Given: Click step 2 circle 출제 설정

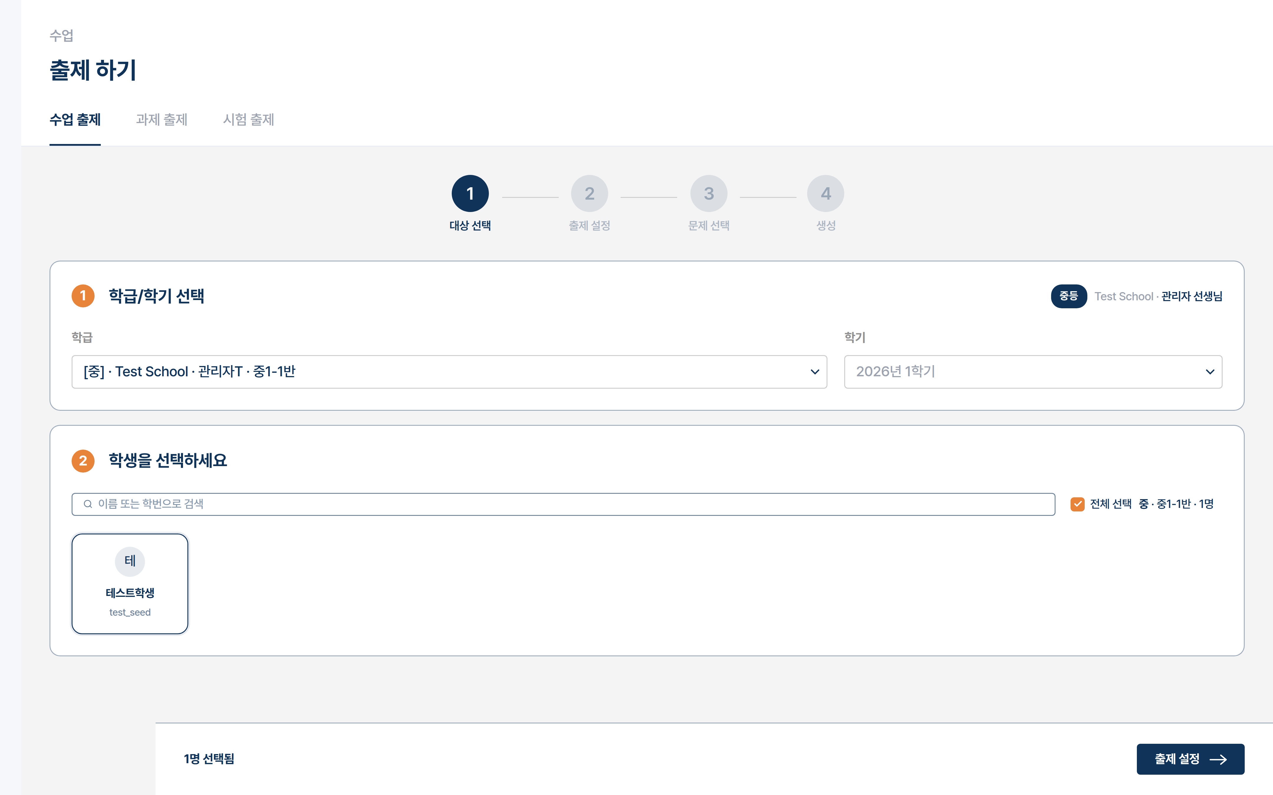Looking at the screenshot, I should [x=589, y=193].
